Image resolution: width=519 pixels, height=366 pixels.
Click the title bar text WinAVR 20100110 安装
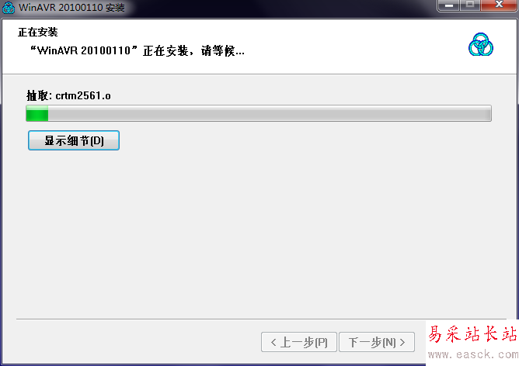pyautogui.click(x=71, y=7)
